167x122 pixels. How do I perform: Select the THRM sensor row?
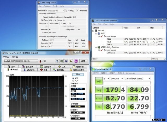tap(135, 45)
